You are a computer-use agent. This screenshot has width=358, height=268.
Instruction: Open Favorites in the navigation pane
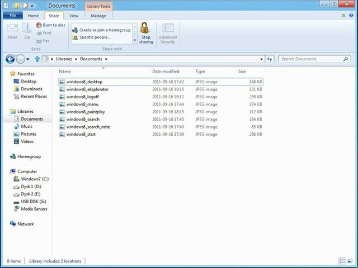coord(22,74)
